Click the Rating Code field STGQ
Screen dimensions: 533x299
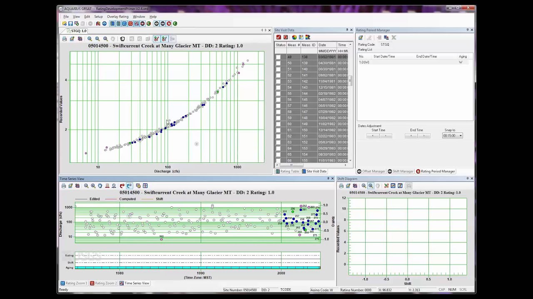385,44
